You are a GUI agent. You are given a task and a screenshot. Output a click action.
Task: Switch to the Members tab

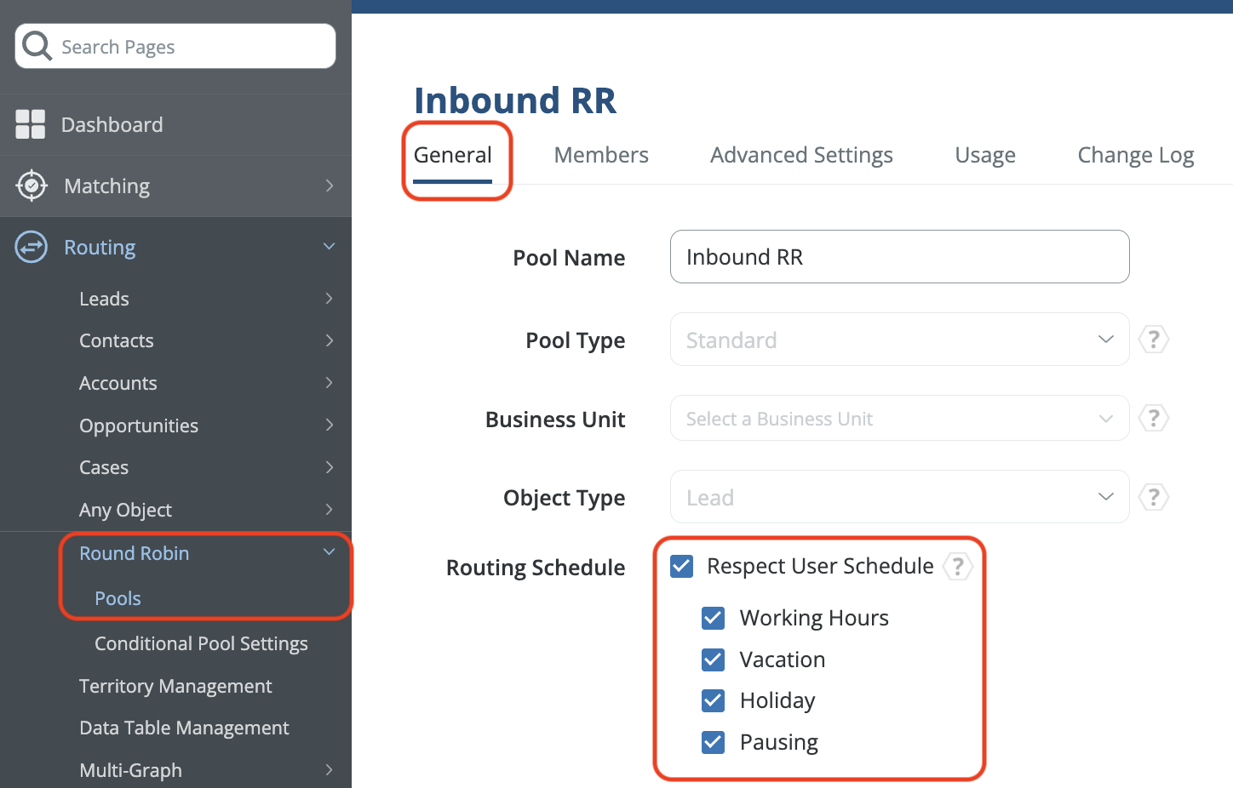(601, 155)
